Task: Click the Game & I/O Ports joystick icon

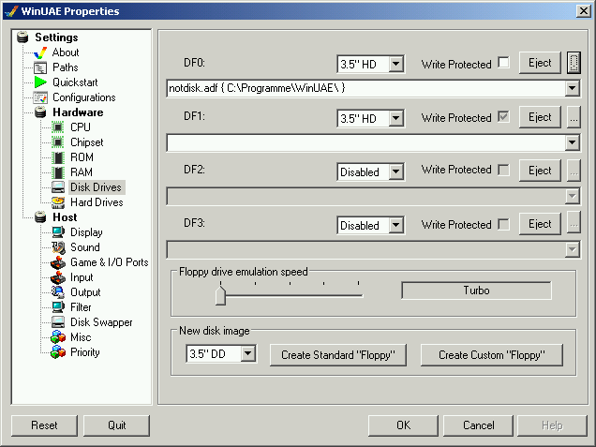Action: [x=58, y=262]
